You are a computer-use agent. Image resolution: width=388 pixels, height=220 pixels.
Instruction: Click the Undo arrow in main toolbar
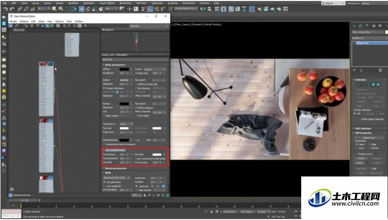click(x=5, y=9)
